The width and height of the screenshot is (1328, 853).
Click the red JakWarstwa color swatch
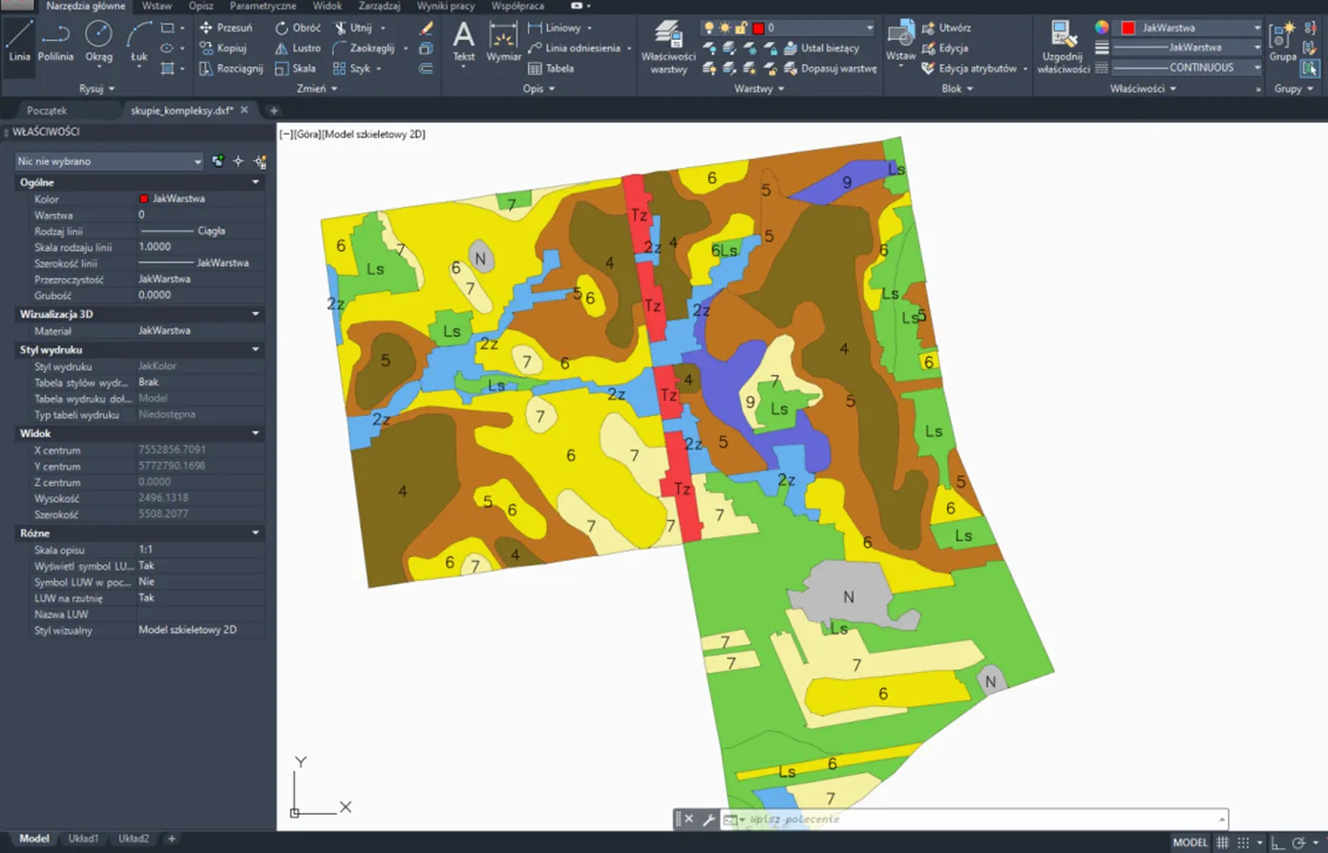coord(1128,28)
